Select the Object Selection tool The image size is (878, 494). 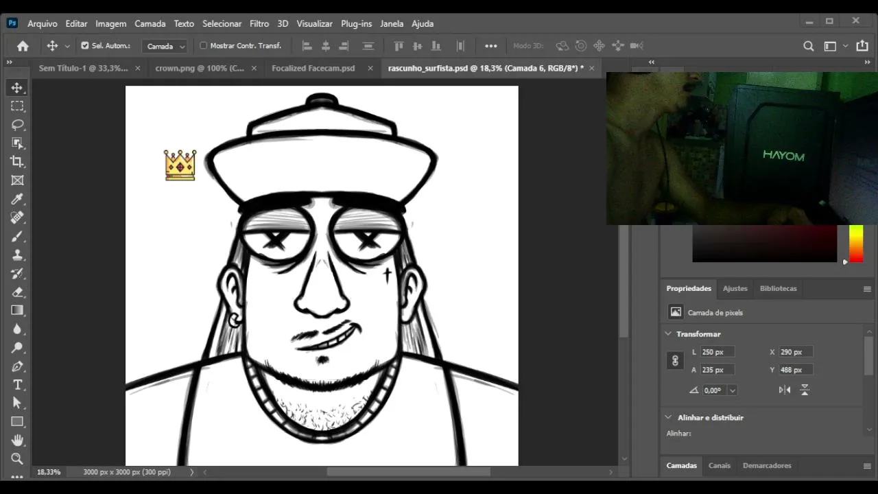click(x=17, y=143)
